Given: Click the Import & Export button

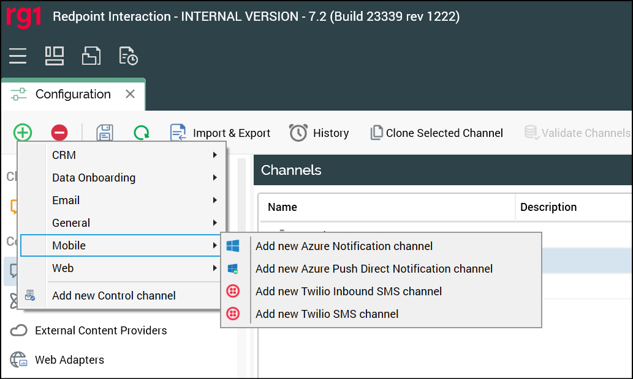Looking at the screenshot, I should click(x=221, y=133).
